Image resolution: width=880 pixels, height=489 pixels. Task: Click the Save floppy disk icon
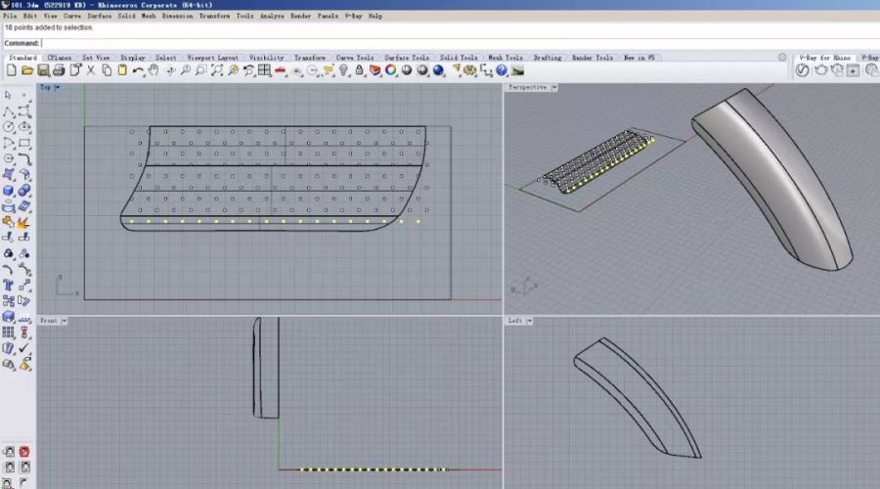tap(43, 70)
